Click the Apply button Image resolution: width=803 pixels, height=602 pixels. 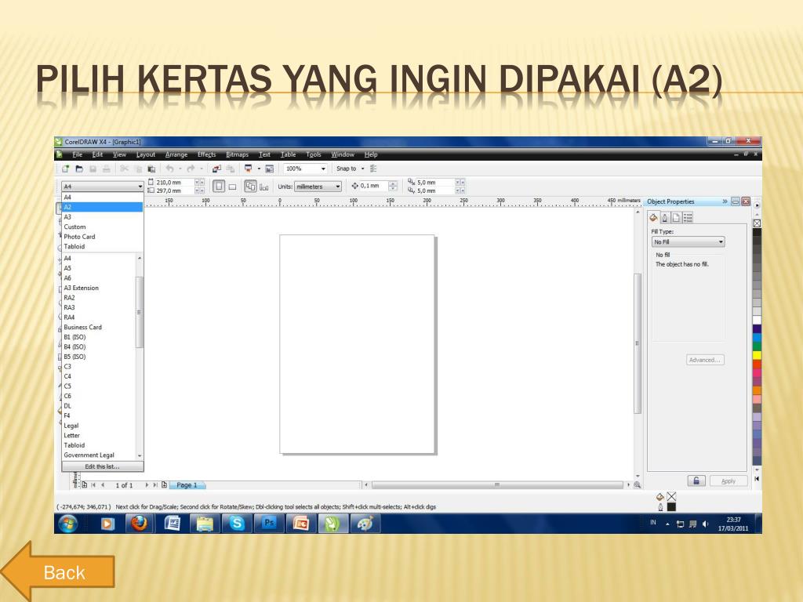click(x=728, y=481)
